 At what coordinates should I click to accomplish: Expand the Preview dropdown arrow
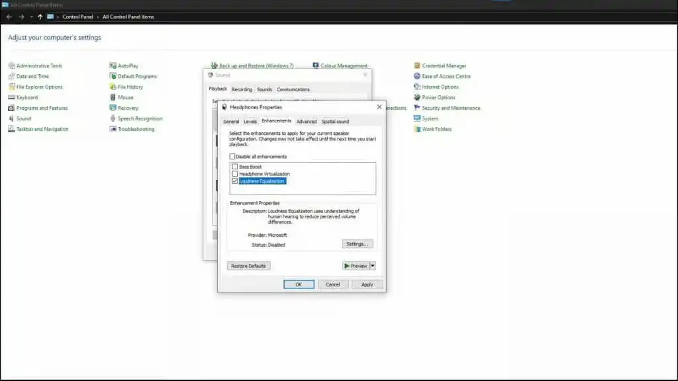coord(372,266)
